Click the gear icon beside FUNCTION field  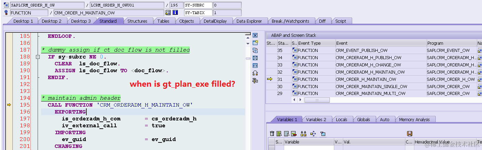click(x=6, y=13)
